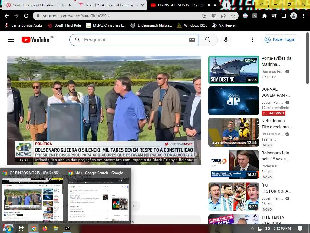Open the TITE TENTA EXPLICAR video title

tap(273, 220)
